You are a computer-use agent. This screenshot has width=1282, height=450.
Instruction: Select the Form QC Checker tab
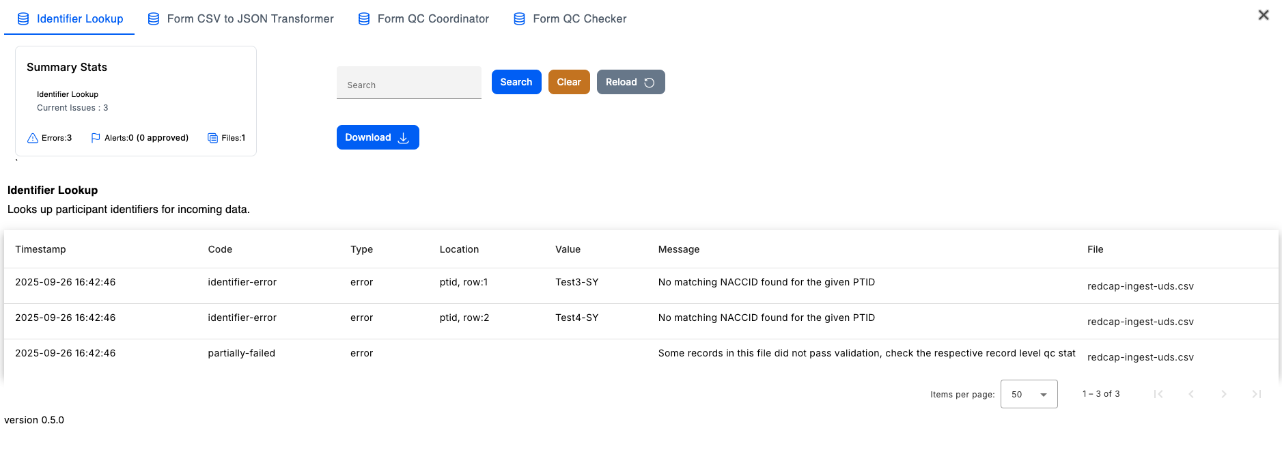point(570,18)
